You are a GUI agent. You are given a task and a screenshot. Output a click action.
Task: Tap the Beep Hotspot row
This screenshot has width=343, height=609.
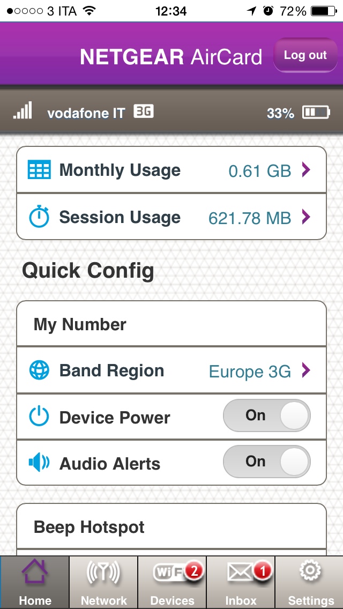click(x=171, y=527)
